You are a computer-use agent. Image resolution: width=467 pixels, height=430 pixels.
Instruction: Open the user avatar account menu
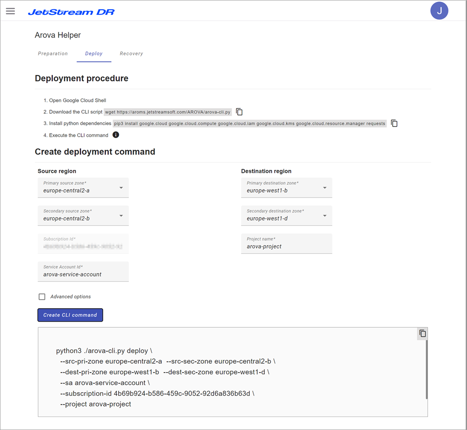coord(439,11)
